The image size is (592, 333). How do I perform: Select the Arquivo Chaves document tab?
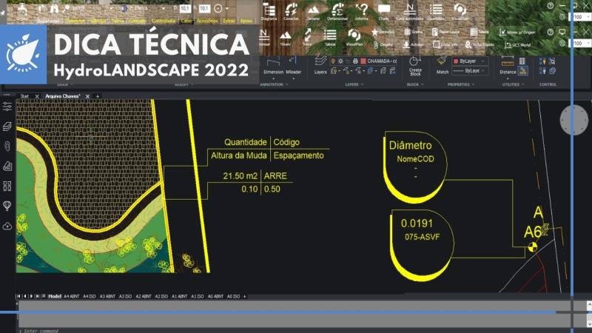(63, 96)
